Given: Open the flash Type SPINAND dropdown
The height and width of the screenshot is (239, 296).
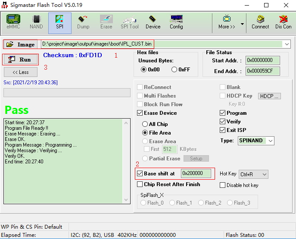Looking at the screenshot, I should pyautogui.click(x=271, y=141).
